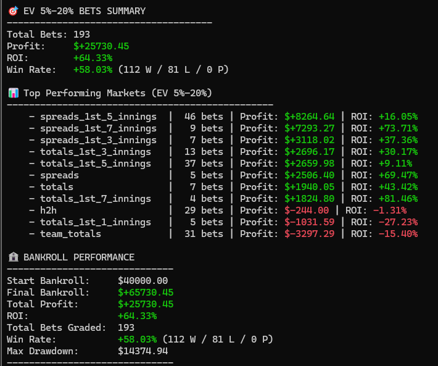The width and height of the screenshot is (438, 366).
Task: Click profit '$+3118.02'
Action: point(309,140)
